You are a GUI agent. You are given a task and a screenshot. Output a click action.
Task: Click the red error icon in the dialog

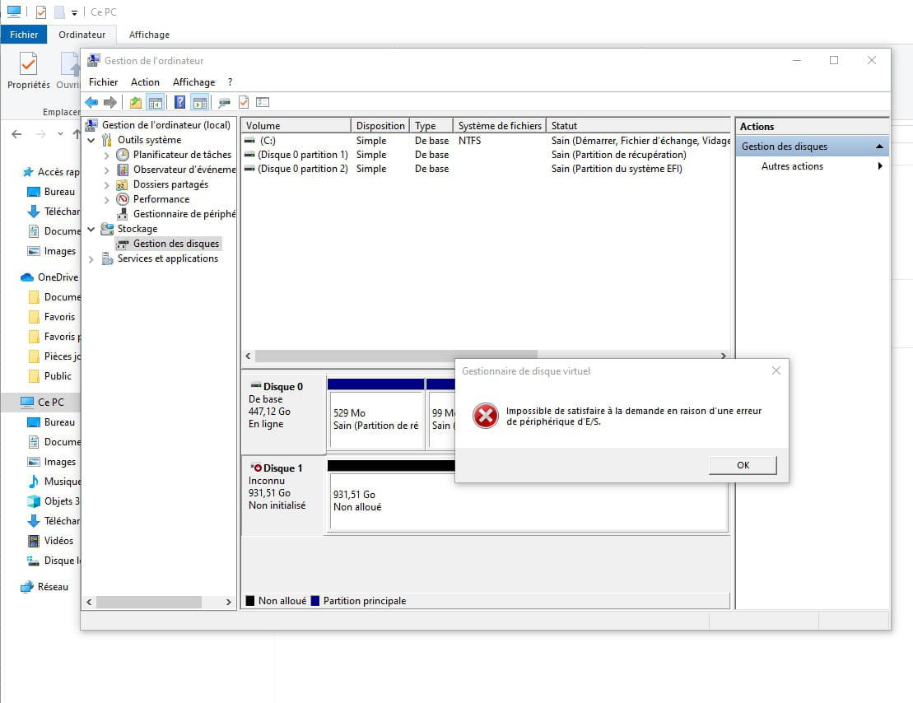(485, 416)
